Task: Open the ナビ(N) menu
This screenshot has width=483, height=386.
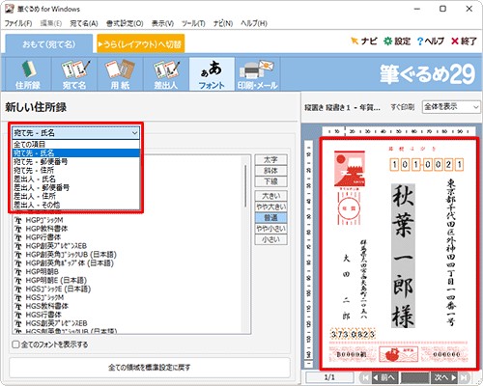Action: click(223, 23)
